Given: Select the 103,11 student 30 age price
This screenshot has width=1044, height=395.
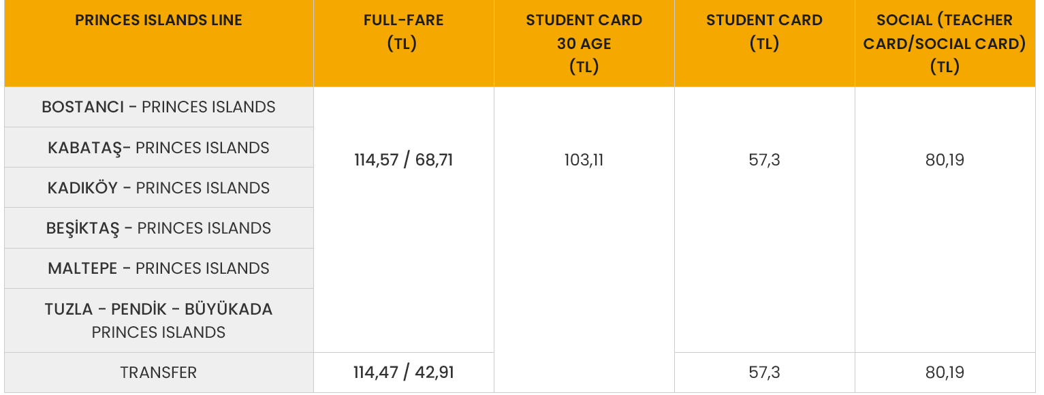Looking at the screenshot, I should 584,161.
